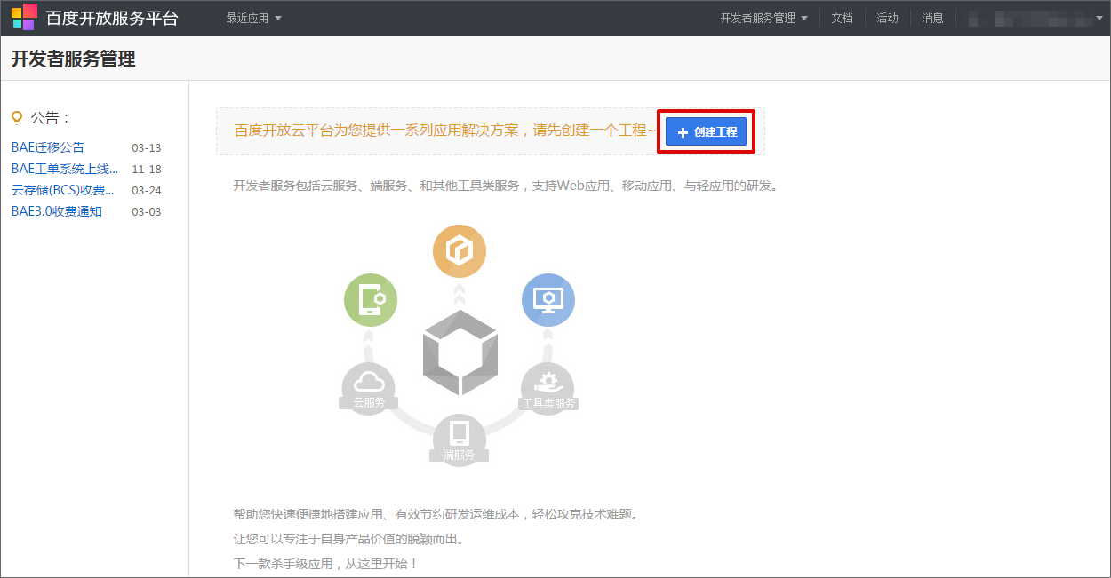1111x578 pixels.
Task: Click the gray 云服务 cloud icon
Action: tap(369, 386)
